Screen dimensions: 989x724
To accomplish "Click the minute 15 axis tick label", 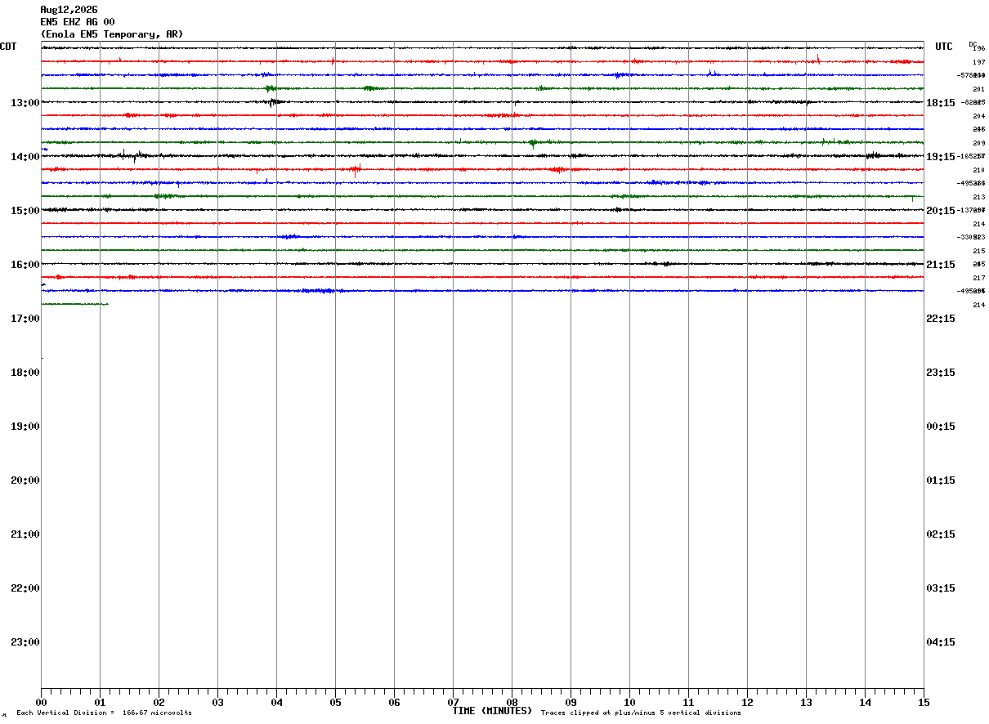I will tap(924, 703).
